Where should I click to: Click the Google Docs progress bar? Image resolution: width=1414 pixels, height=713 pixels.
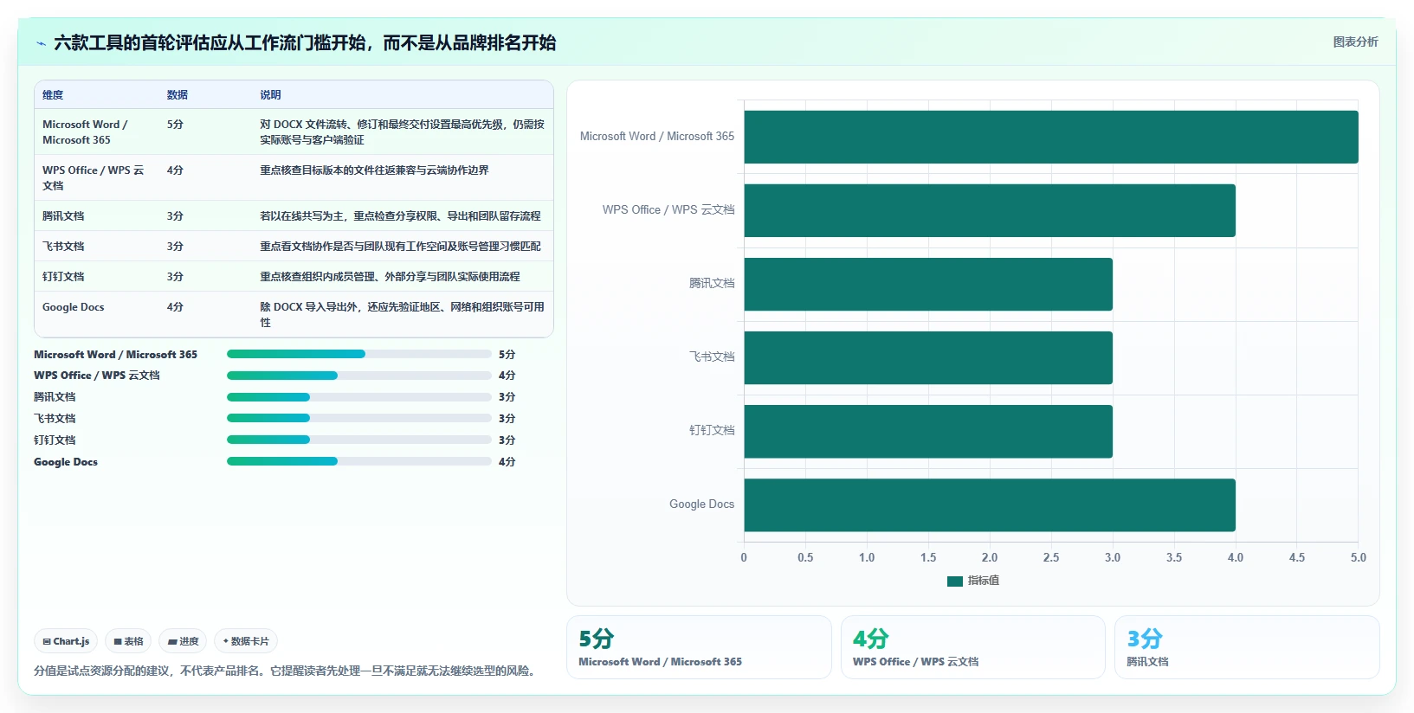tap(359, 461)
